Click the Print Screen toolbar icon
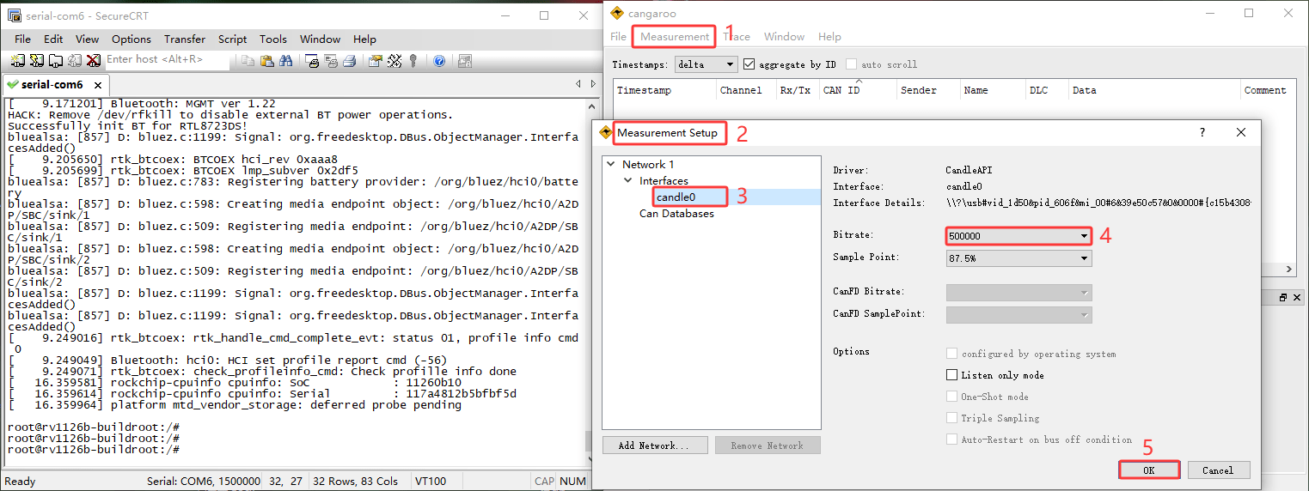This screenshot has height=491, width=1309. pyautogui.click(x=312, y=60)
